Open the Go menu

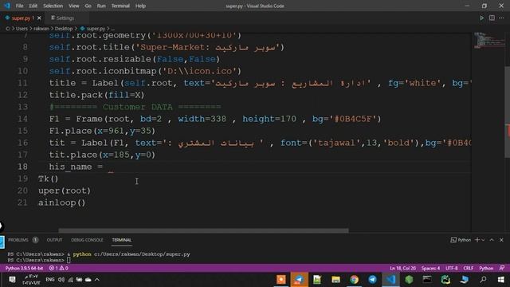88,6
